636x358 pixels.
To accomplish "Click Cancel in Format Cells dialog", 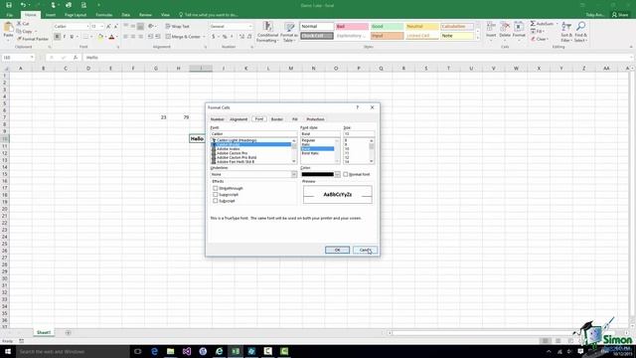I will point(365,250).
